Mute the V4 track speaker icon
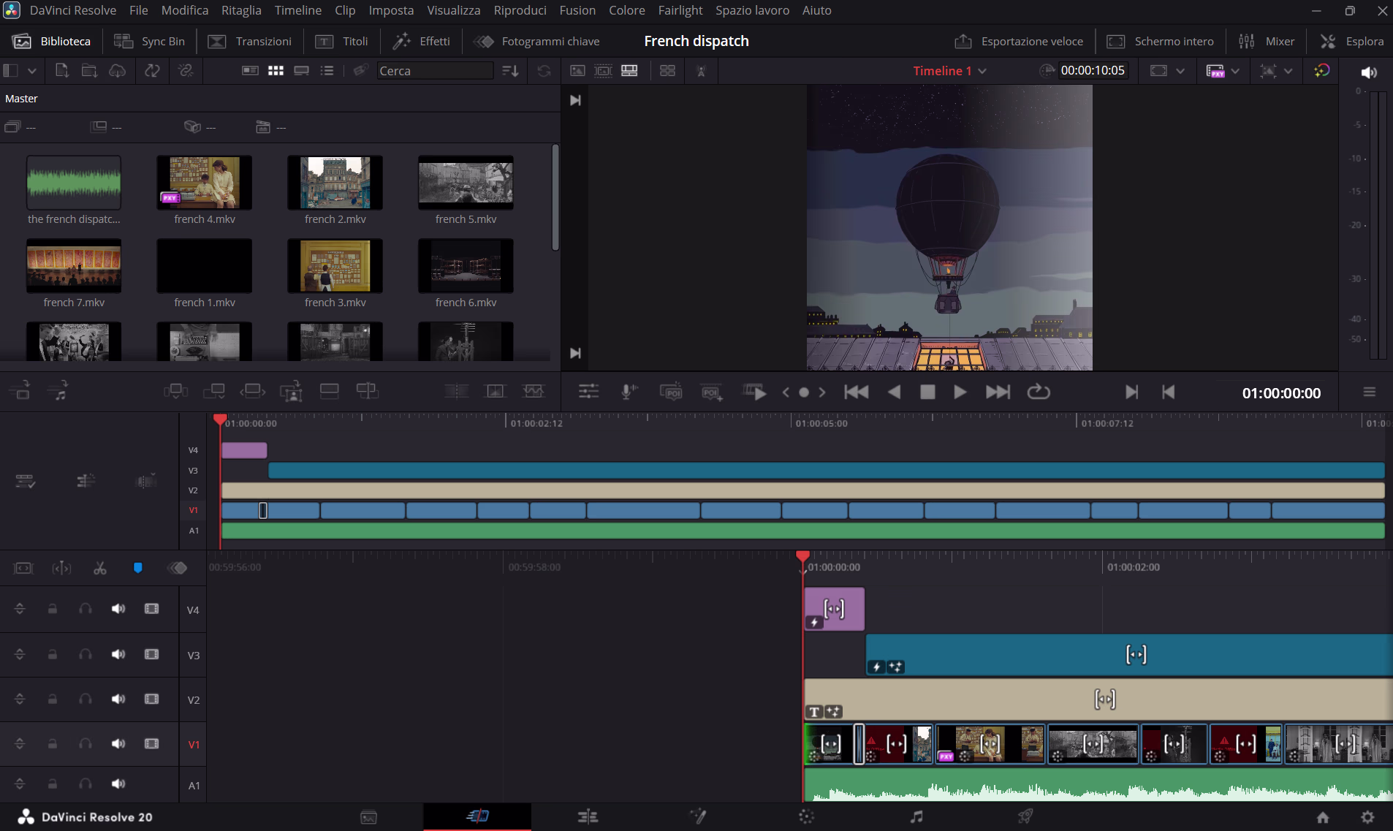This screenshot has width=1393, height=831. click(118, 609)
